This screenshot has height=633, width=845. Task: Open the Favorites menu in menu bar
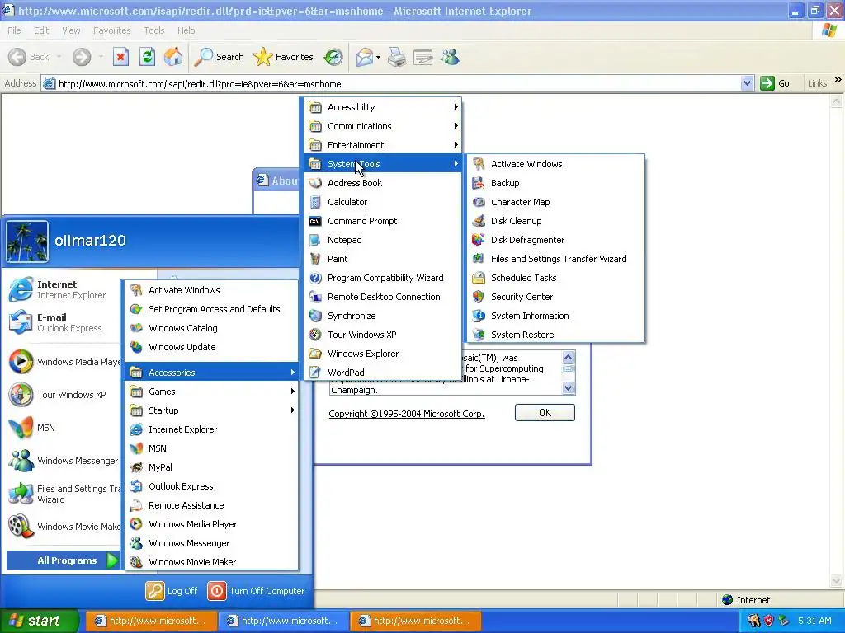(x=111, y=30)
